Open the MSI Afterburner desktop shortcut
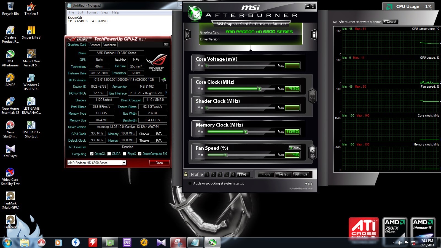This screenshot has height=248, width=441. (10, 58)
